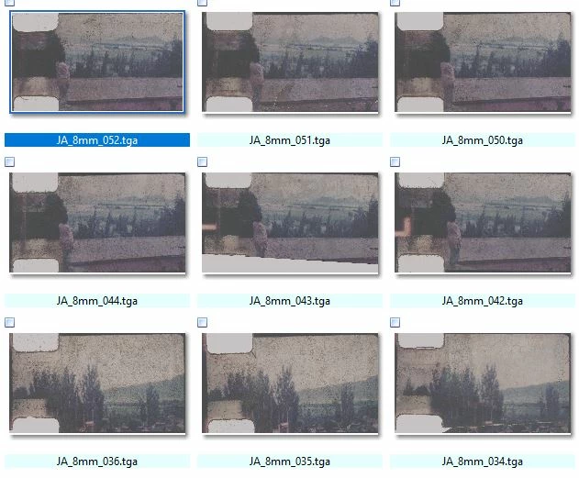The width and height of the screenshot is (579, 478).
Task: Tick the checkbox for JA_8mm_036.tga
Action: (9, 323)
